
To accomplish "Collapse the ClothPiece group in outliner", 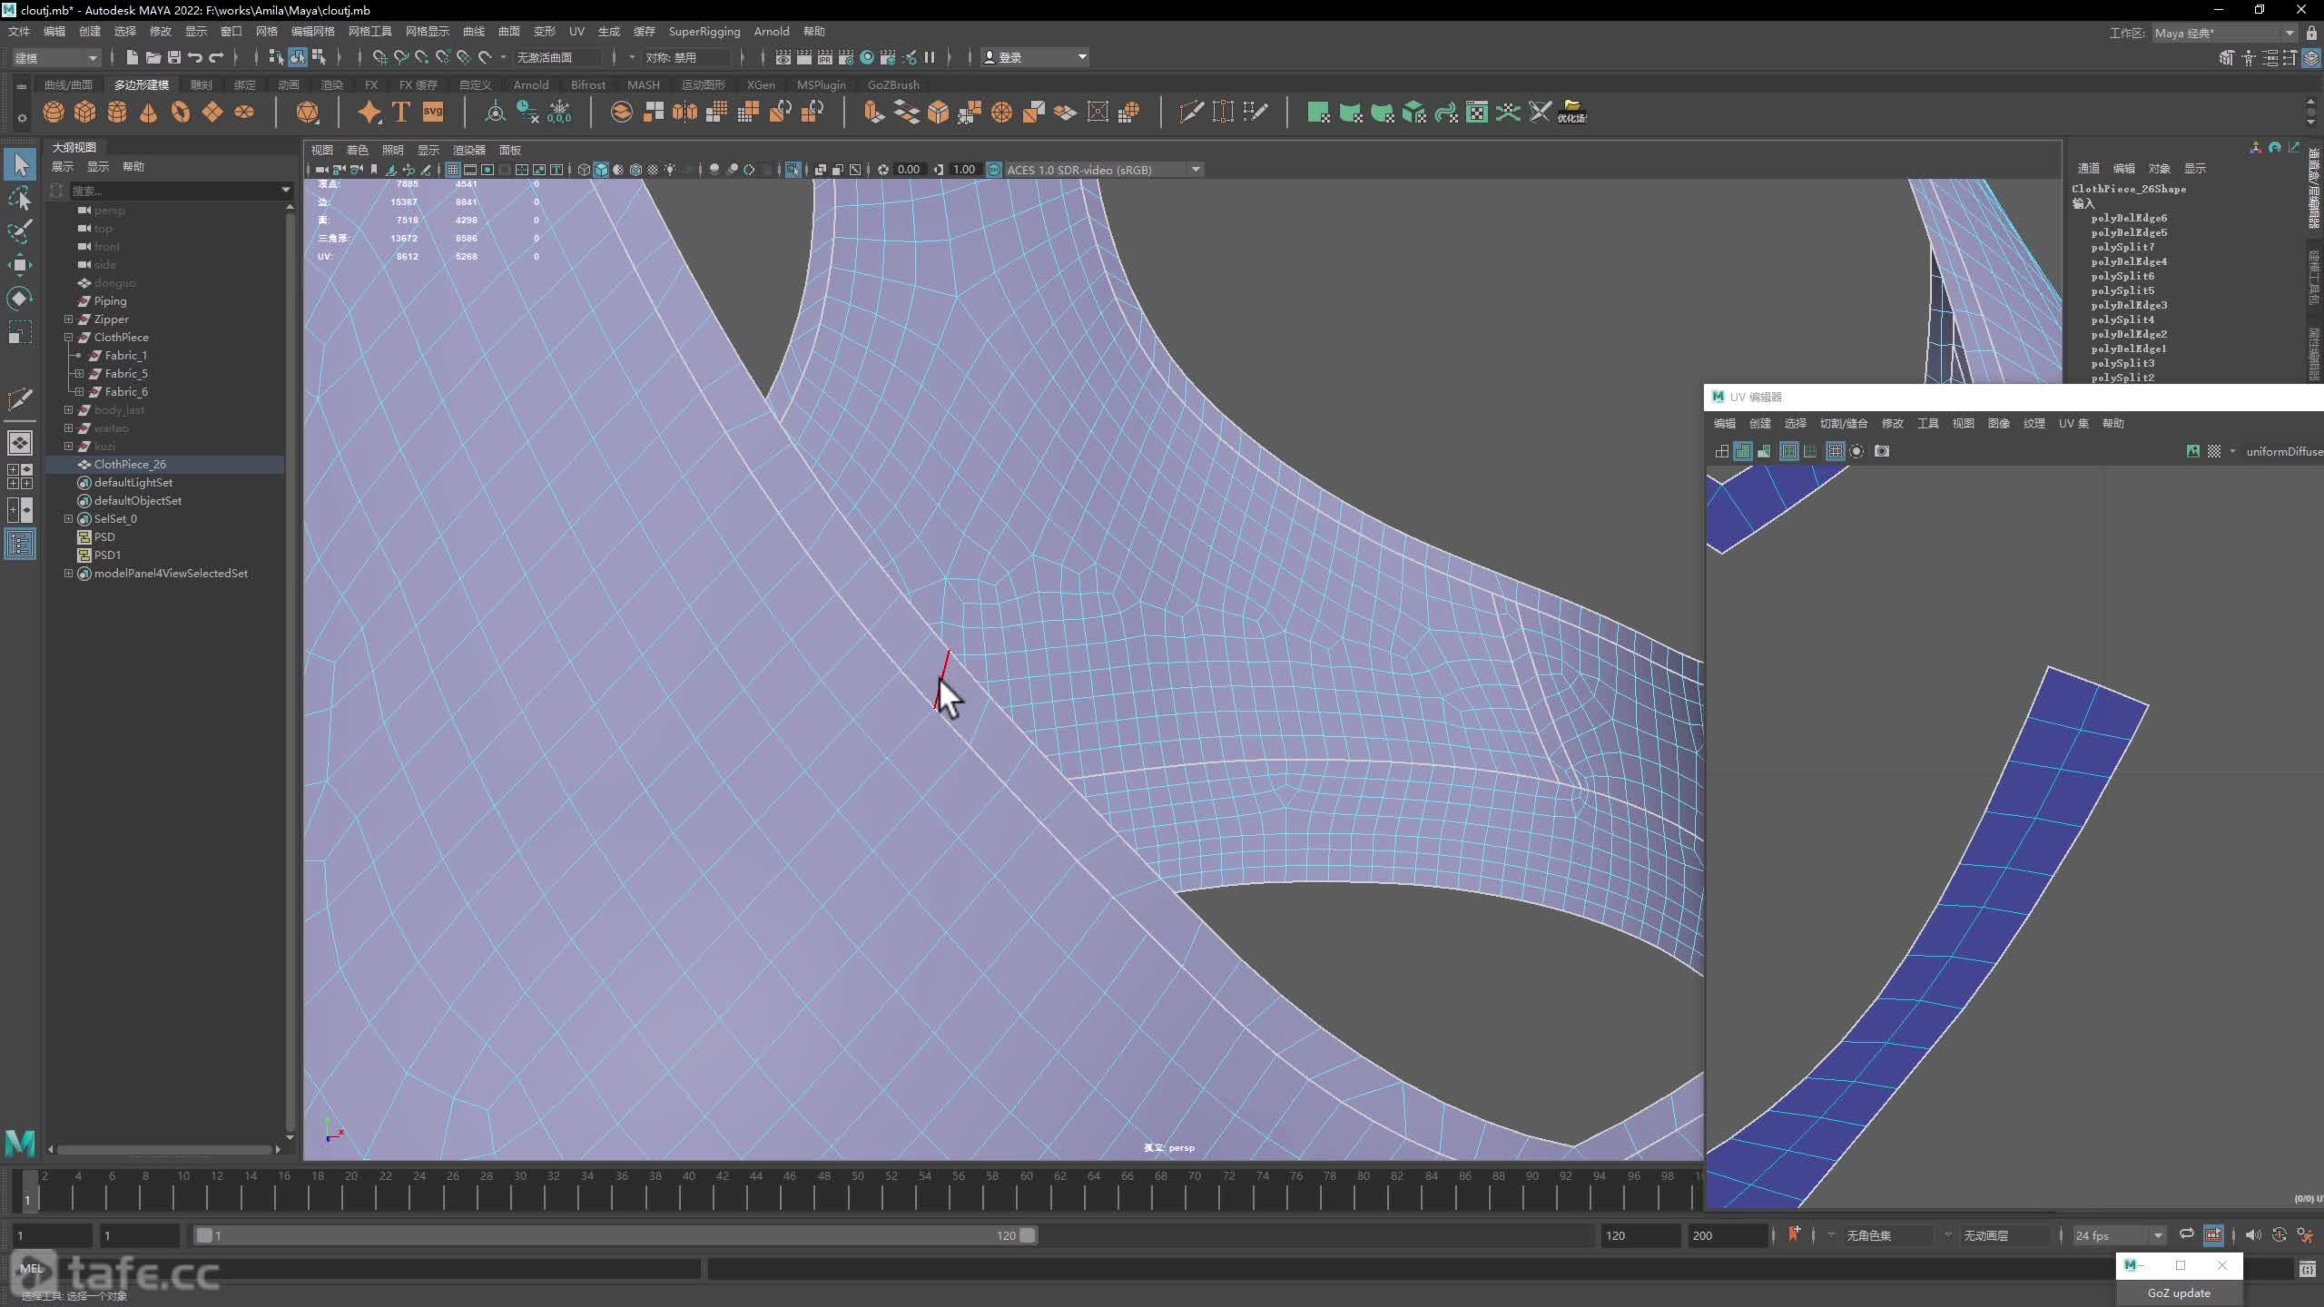I will tap(68, 337).
